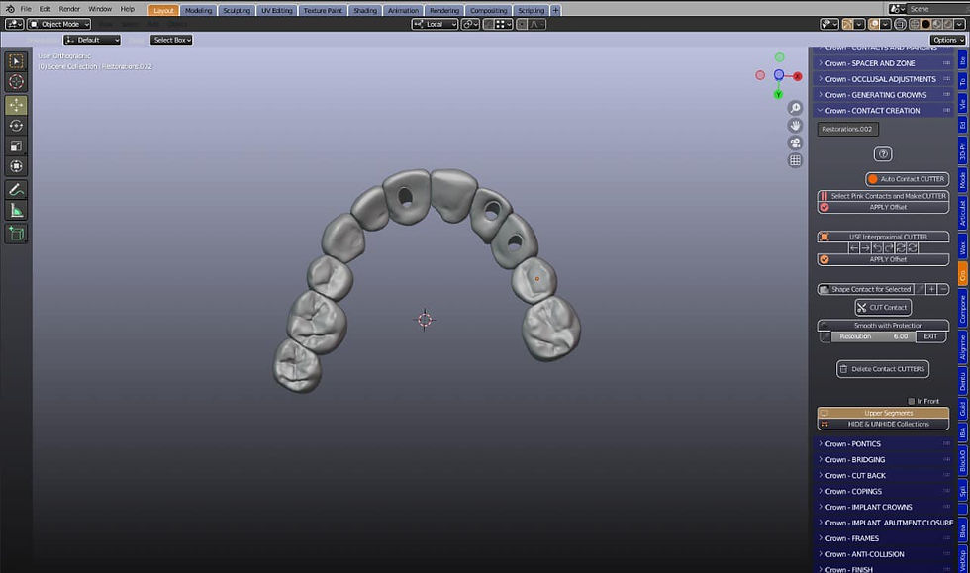
Task: Open the Shading workspace tab
Action: pyautogui.click(x=365, y=11)
